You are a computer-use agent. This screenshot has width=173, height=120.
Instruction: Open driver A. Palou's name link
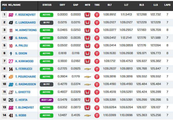click(x=22, y=46)
